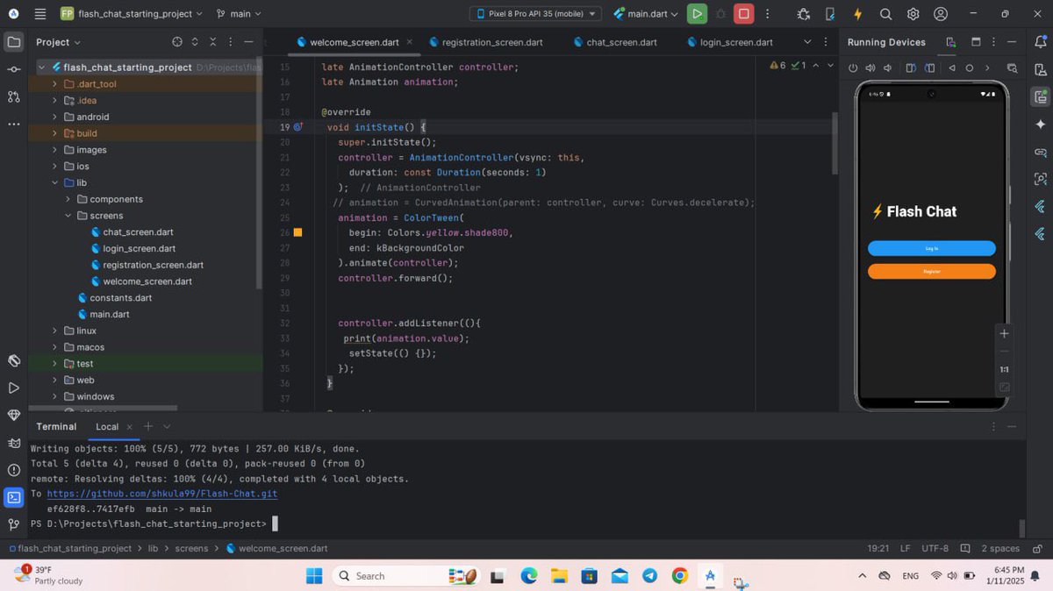Viewport: 1053px width, 591px height.
Task: Open the Flash-Chat GitHub link in terminal
Action: coord(162,494)
